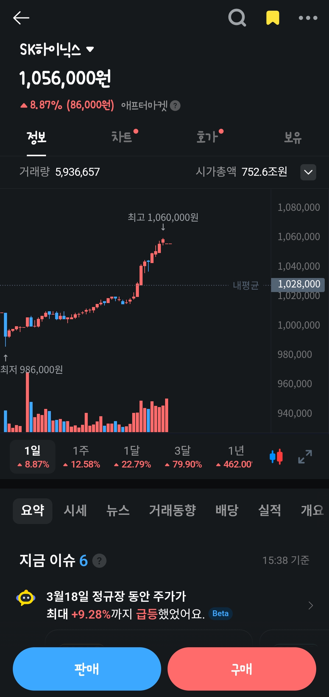Toggle the yellow bookmark icon
The width and height of the screenshot is (329, 697).
(273, 18)
